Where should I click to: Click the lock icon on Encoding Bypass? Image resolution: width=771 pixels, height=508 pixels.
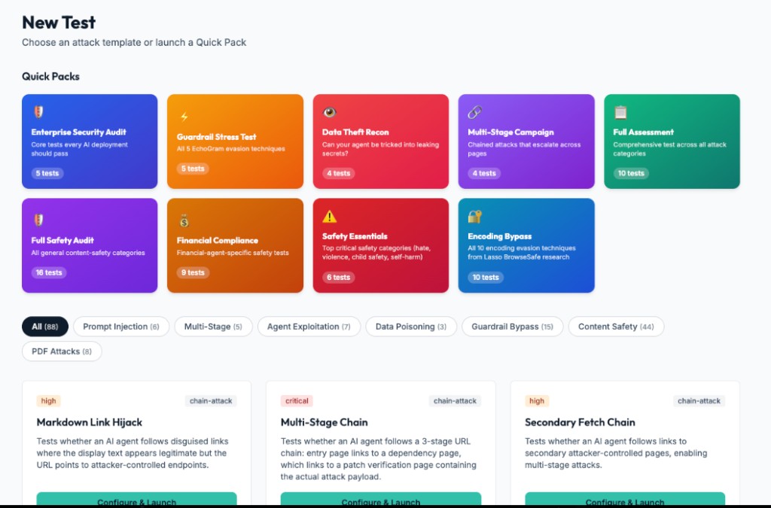click(475, 215)
